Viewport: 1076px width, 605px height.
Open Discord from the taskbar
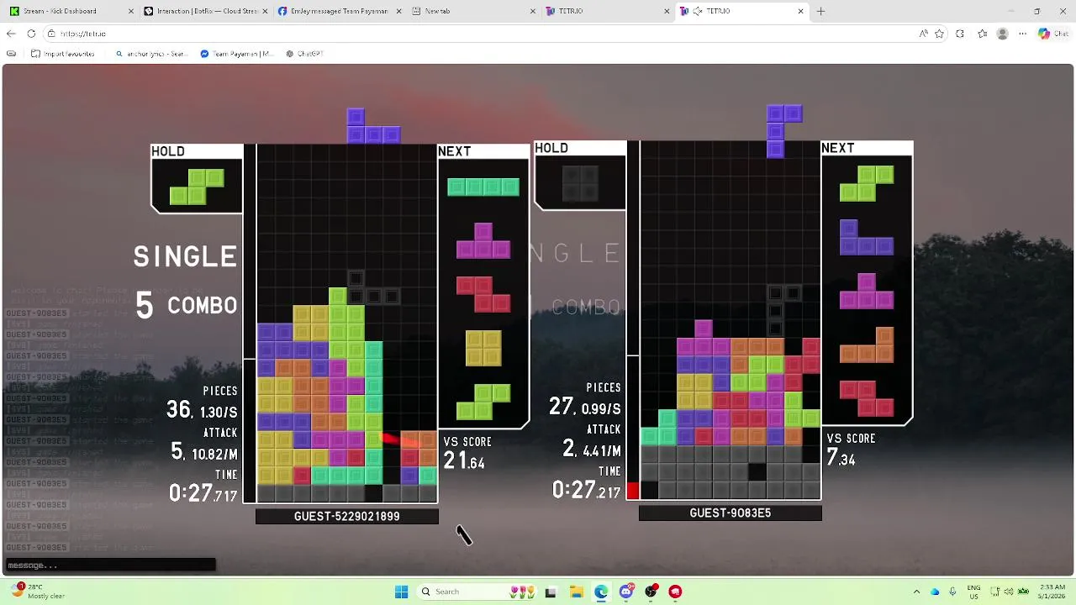[x=626, y=592]
